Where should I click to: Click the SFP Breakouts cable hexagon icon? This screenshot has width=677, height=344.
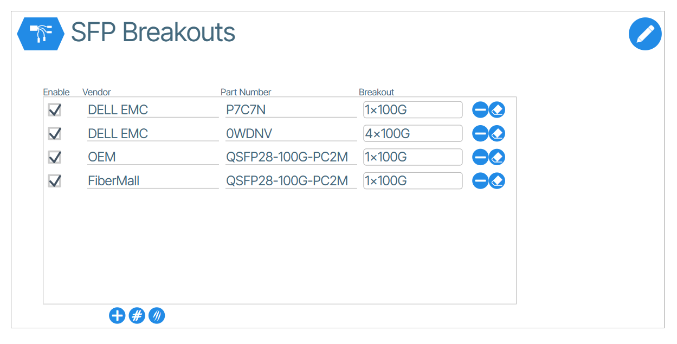tap(41, 34)
